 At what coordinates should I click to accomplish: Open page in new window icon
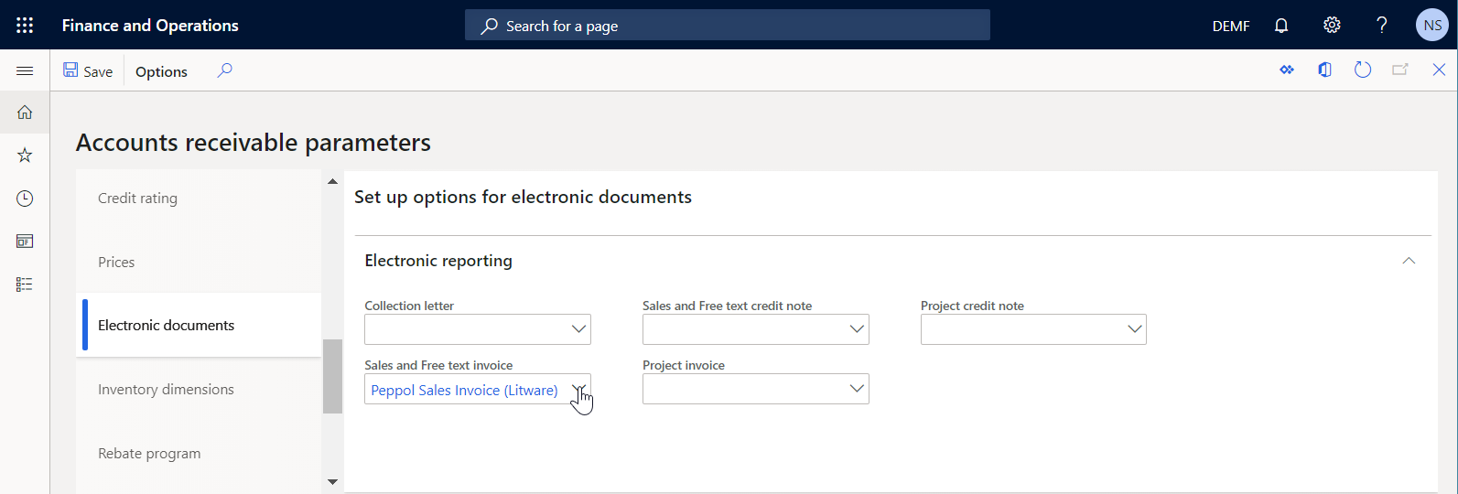click(1400, 70)
